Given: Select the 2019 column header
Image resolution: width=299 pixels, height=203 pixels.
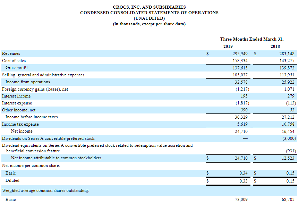Looking at the screenshot, I should [x=228, y=46].
